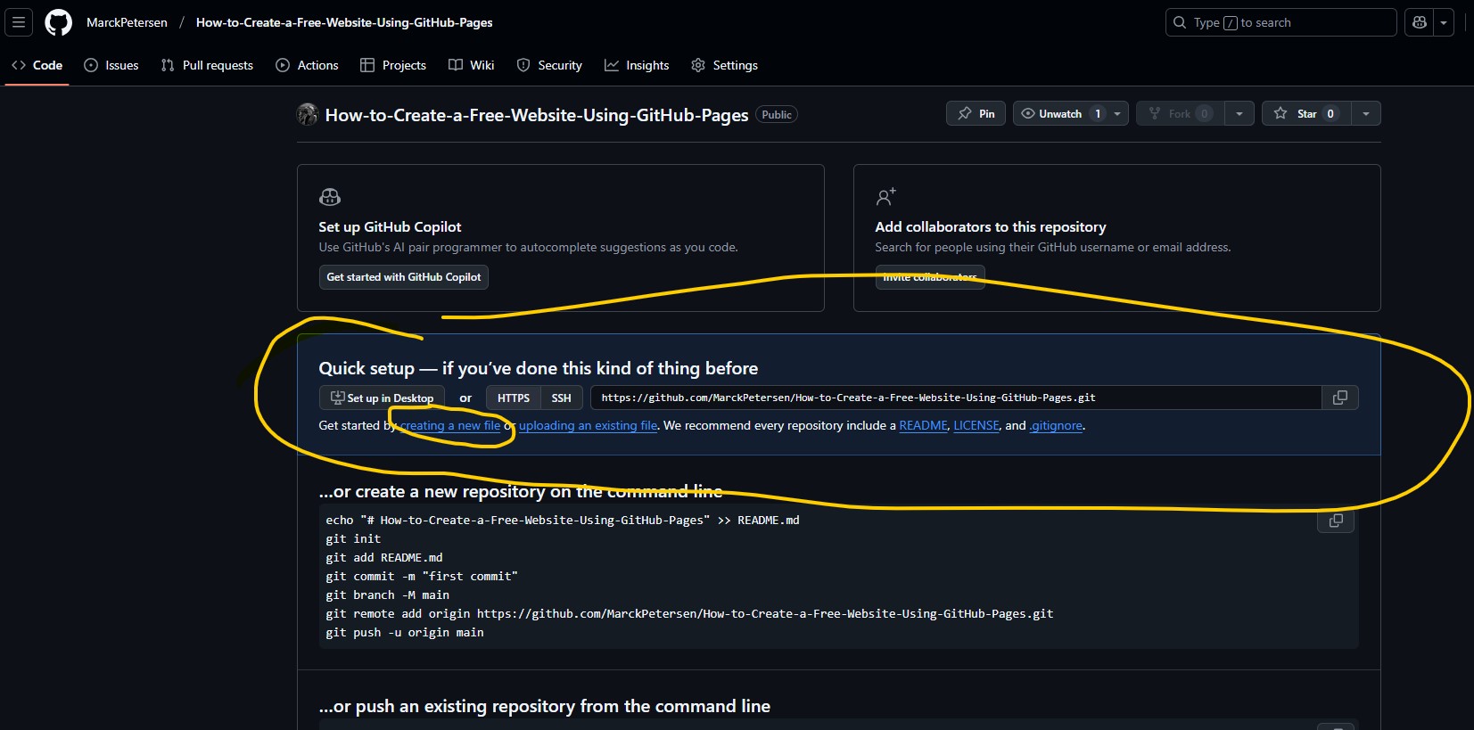The height and width of the screenshot is (730, 1474).
Task: Open repository Settings tab
Action: pos(725,65)
